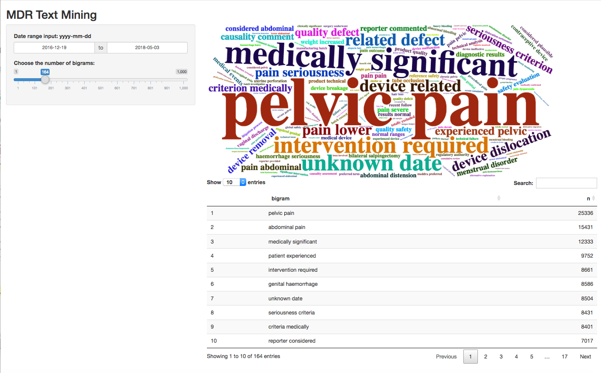The width and height of the screenshot is (601, 373).
Task: Open page 5 in pagination
Action: pyautogui.click(x=532, y=356)
